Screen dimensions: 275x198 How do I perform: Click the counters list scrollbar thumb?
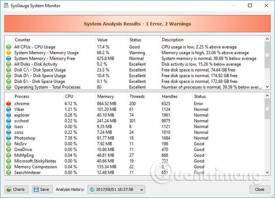[267, 55]
